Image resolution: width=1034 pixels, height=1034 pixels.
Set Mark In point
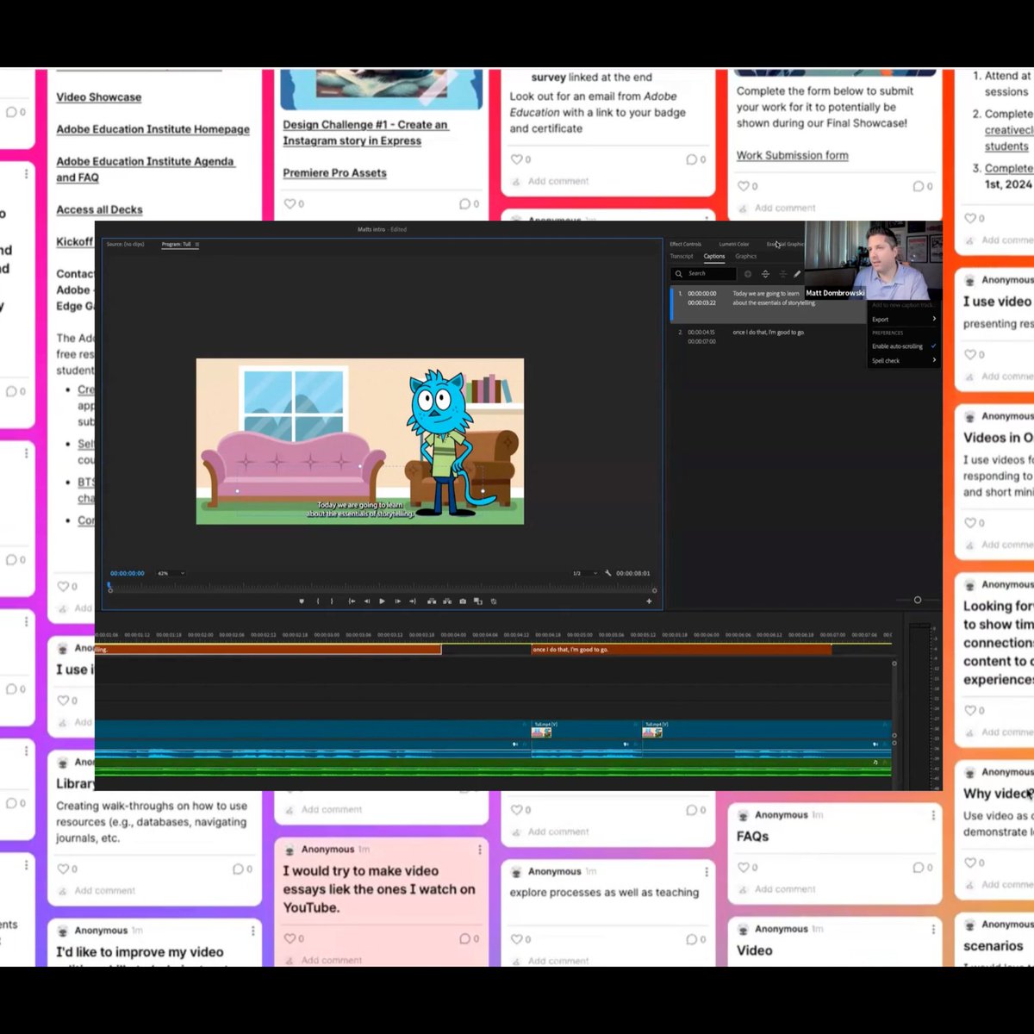318,601
